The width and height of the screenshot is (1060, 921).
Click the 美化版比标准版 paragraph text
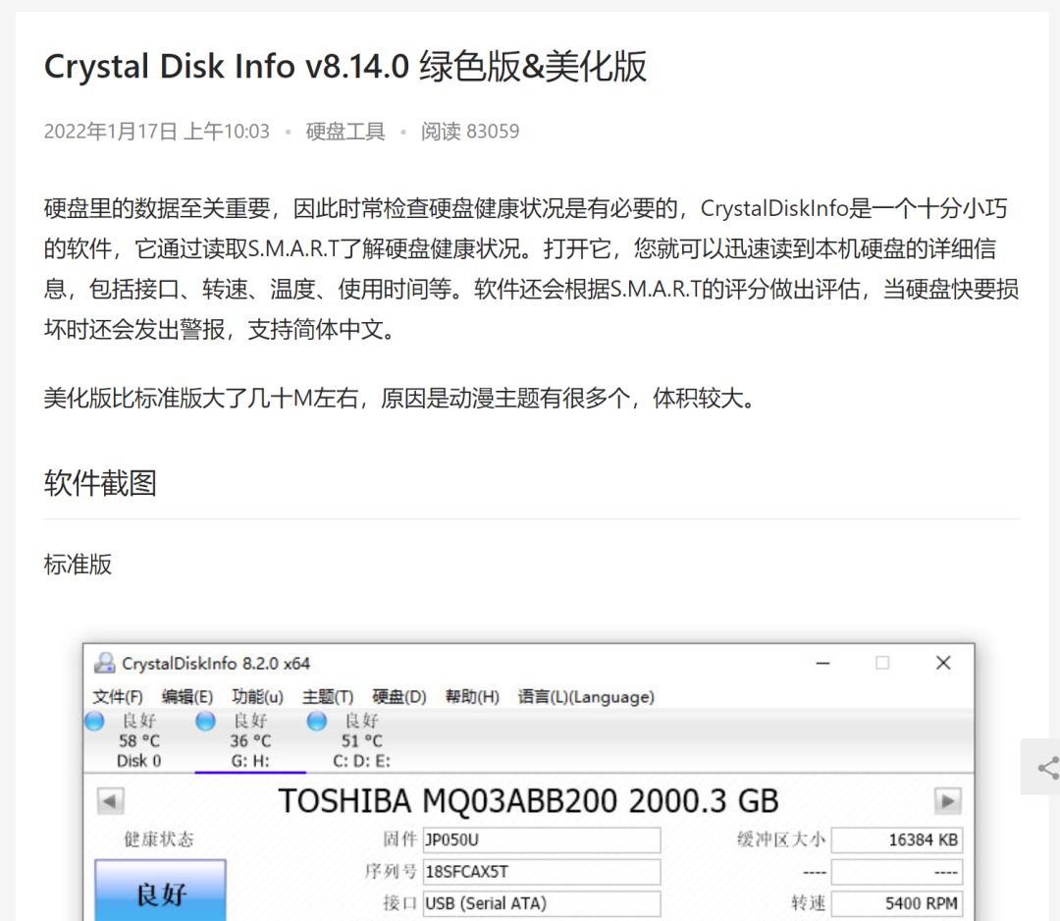(x=400, y=398)
